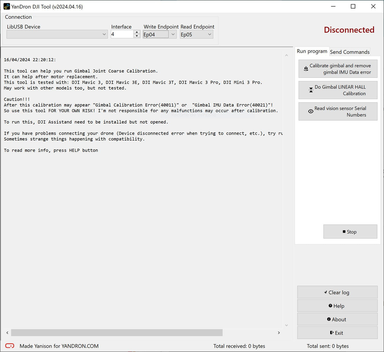The width and height of the screenshot is (384, 352).
Task: Decrease the Interface number with down arrow
Action: coord(137,36)
